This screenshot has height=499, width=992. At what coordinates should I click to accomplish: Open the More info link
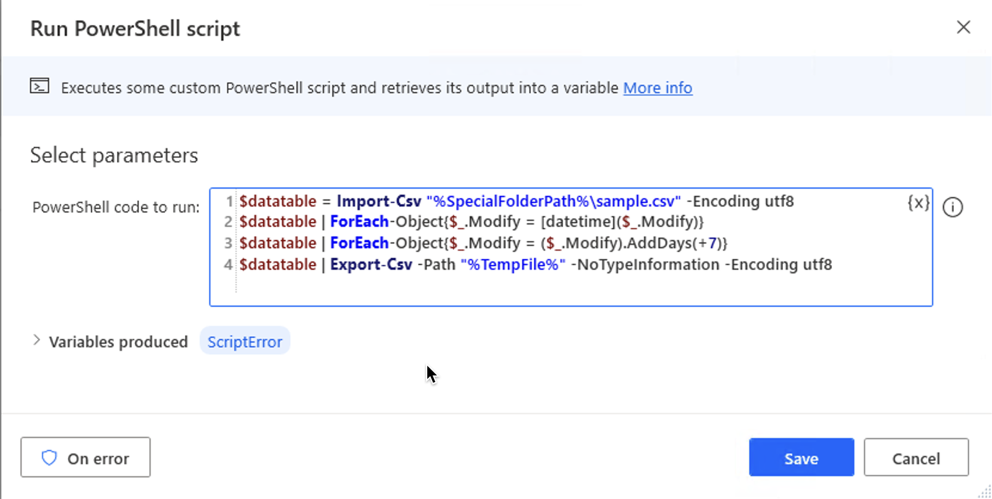click(x=657, y=88)
